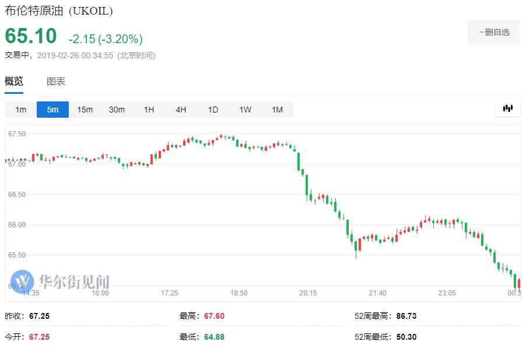Switch to 1W weekly view
The height and width of the screenshot is (345, 526).
(245, 110)
